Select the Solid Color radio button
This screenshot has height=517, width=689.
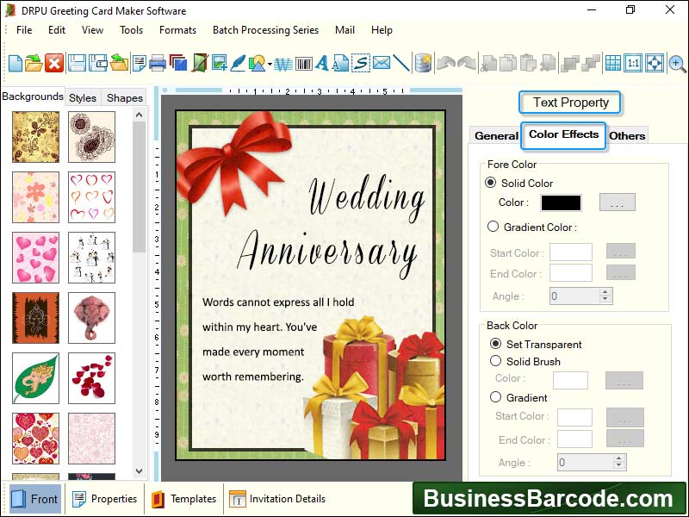tap(493, 183)
